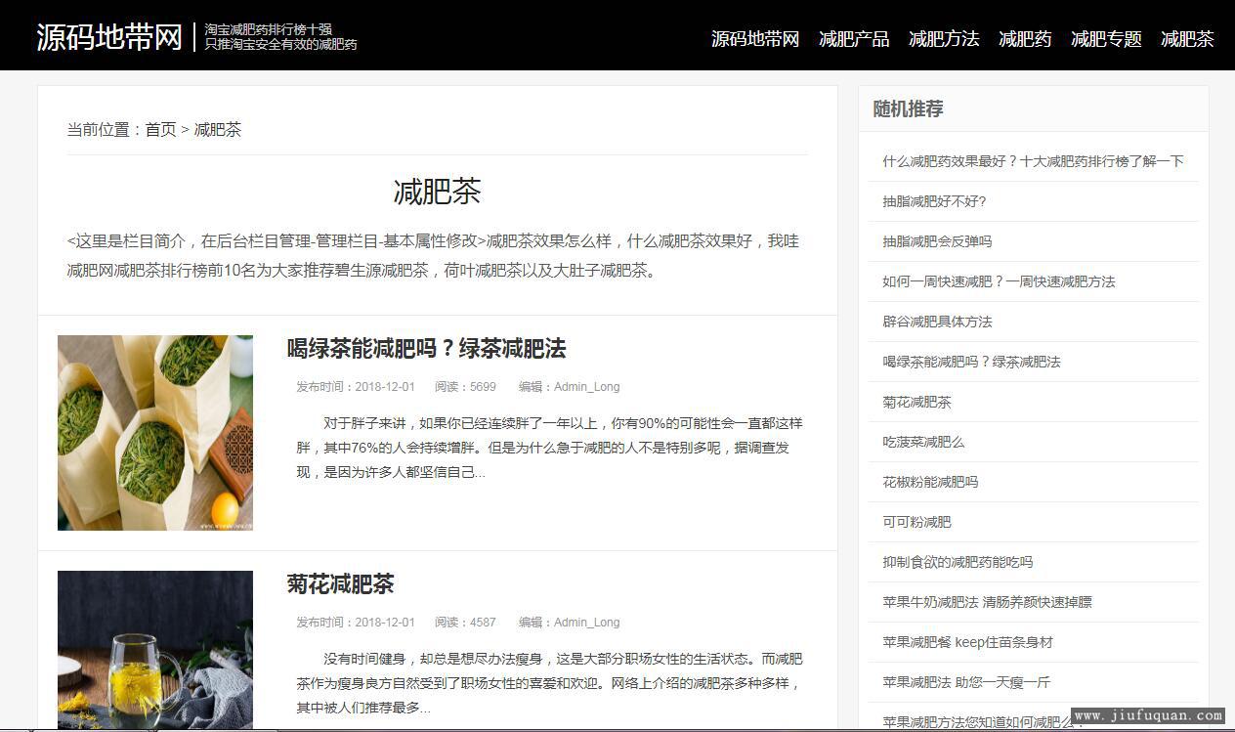Open article title 菊花减肥茶 in main list

coord(340,584)
